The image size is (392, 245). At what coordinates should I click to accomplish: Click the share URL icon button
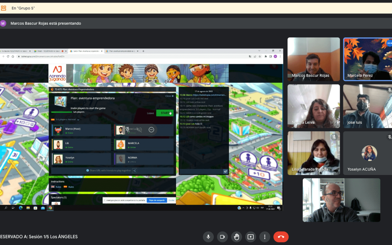point(135,171)
